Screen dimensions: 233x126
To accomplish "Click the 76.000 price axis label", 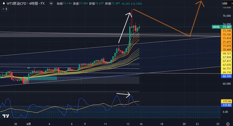I will pos(227,16).
